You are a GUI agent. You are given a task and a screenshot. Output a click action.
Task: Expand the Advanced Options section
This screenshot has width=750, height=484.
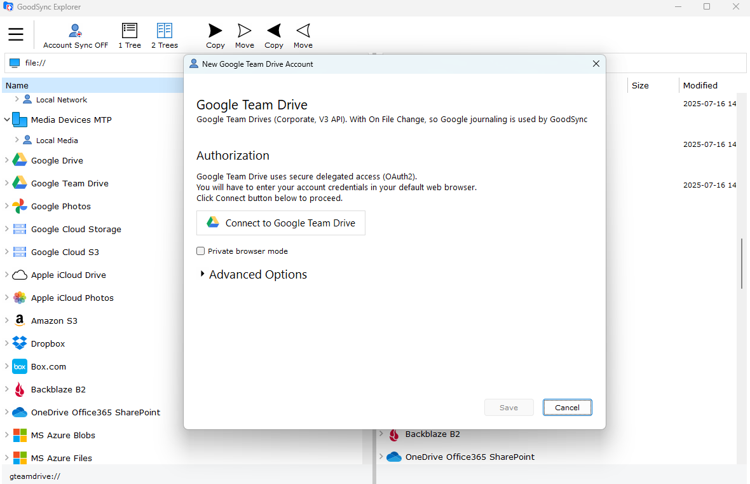203,274
